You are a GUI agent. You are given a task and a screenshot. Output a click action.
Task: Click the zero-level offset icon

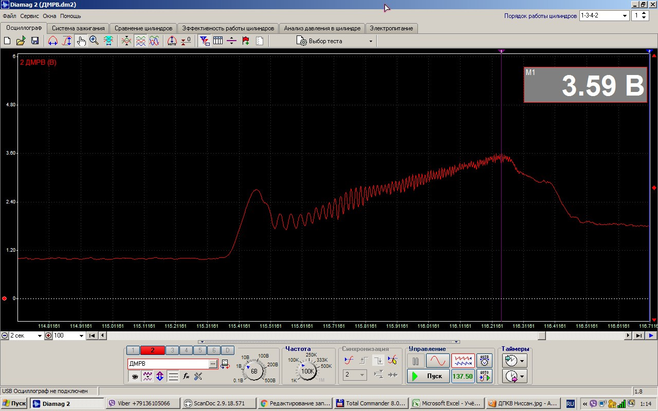(x=186, y=41)
